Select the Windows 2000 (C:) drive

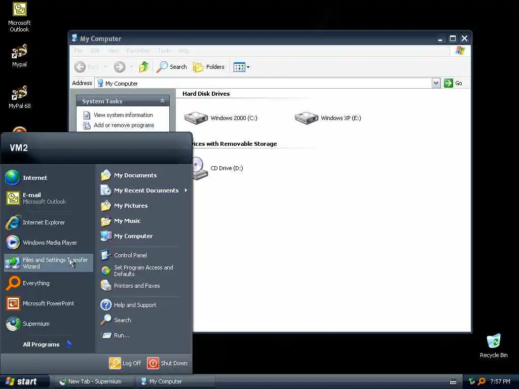point(220,118)
